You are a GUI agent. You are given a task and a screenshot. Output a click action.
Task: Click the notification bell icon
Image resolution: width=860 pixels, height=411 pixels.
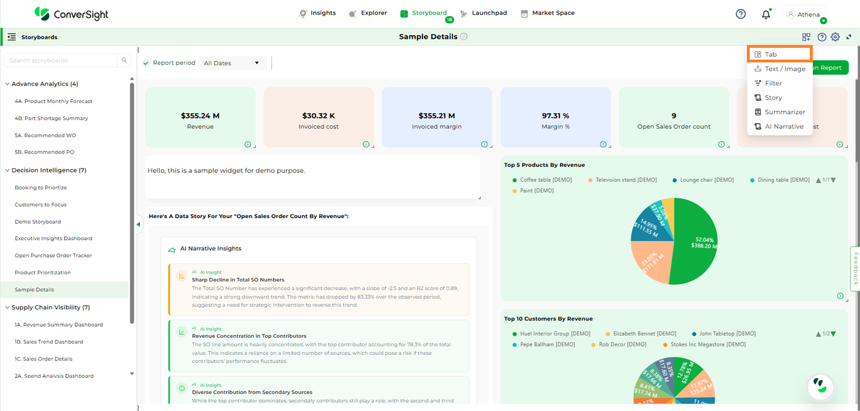coord(766,15)
